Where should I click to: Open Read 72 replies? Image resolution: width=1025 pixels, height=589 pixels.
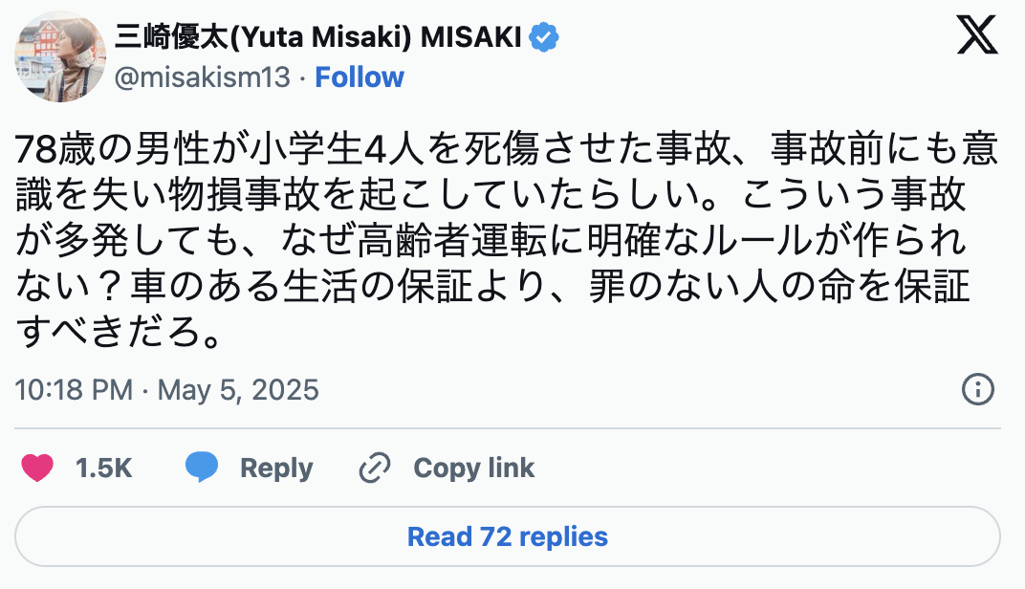508,536
